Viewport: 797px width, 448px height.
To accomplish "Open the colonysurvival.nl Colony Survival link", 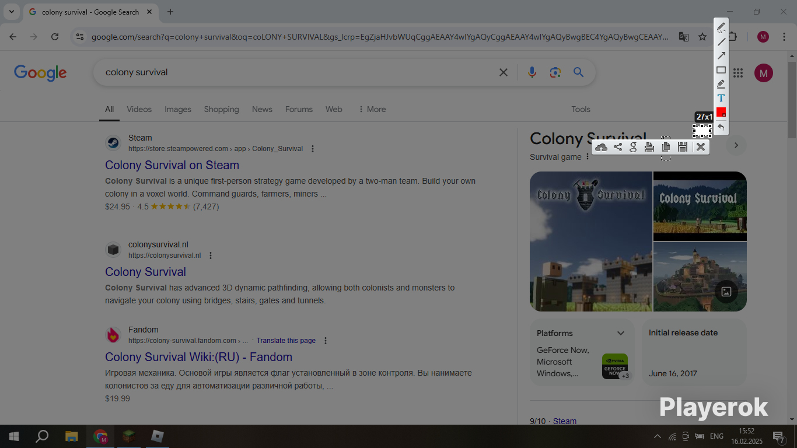I will (145, 272).
